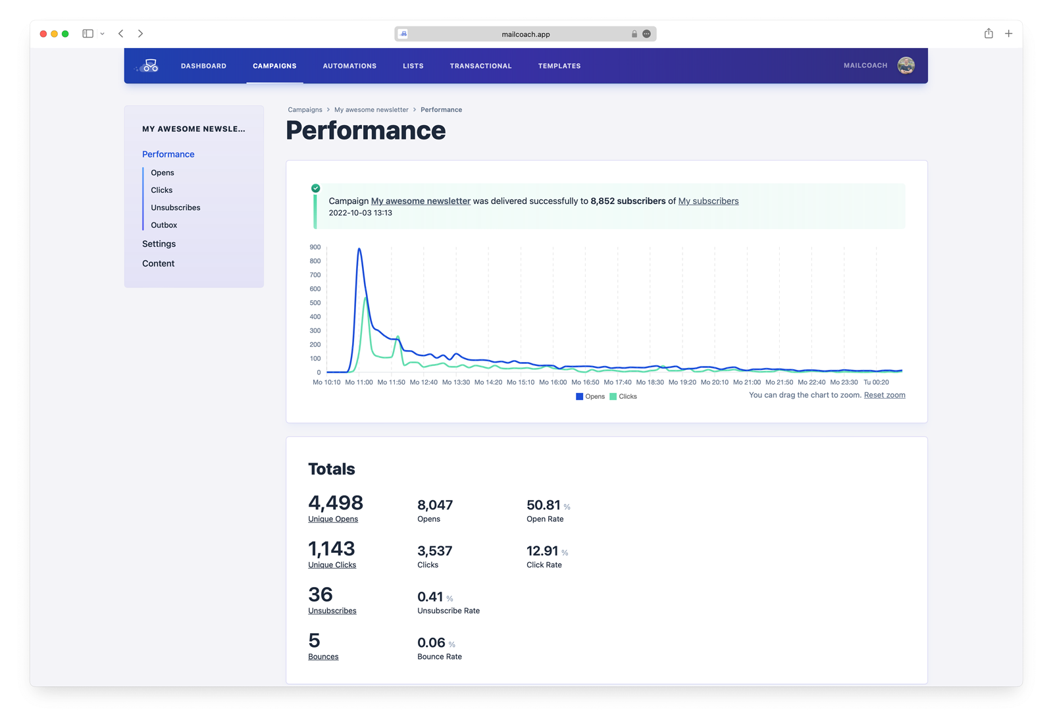Go forward with the browser forward arrow
This screenshot has width=1053, height=722.
[140, 34]
